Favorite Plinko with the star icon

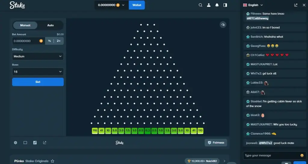tap(52, 161)
